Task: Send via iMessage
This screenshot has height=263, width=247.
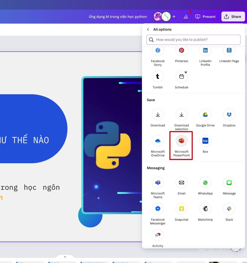Action: [x=229, y=183]
